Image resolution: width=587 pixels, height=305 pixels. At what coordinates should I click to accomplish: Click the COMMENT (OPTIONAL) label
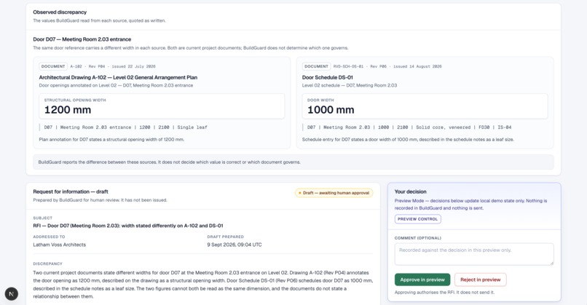(x=418, y=238)
